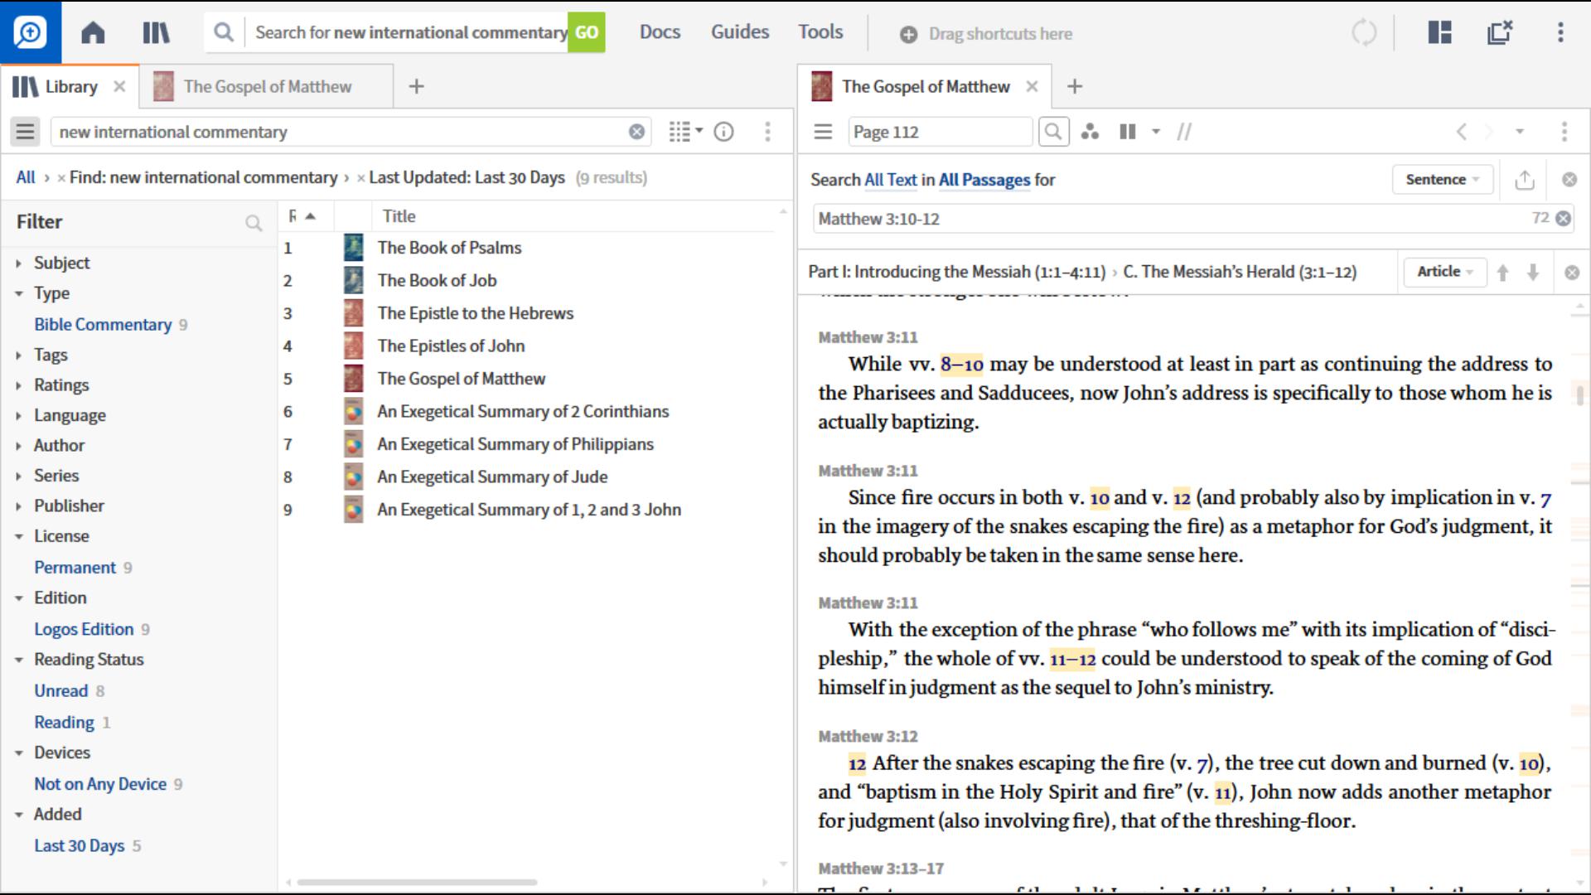The width and height of the screenshot is (1591, 895).
Task: Toggle parallel resource view icon
Action: tap(1128, 132)
